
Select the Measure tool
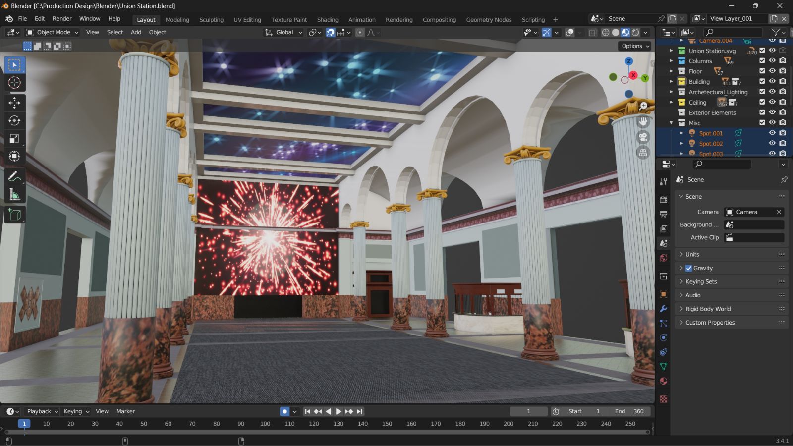pos(14,195)
